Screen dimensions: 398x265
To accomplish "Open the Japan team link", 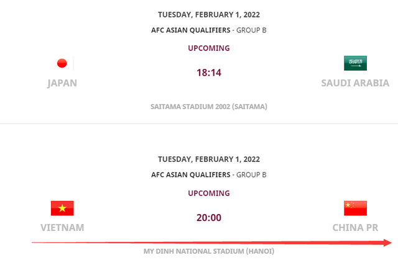I will (62, 83).
